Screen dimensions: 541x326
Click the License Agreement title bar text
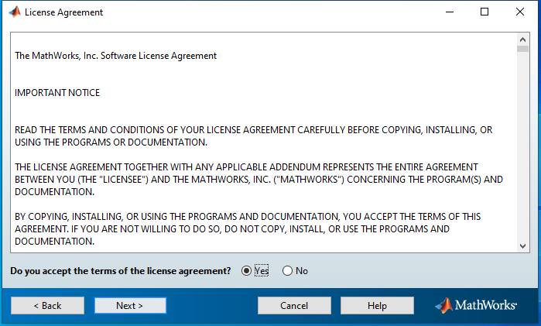tap(63, 12)
